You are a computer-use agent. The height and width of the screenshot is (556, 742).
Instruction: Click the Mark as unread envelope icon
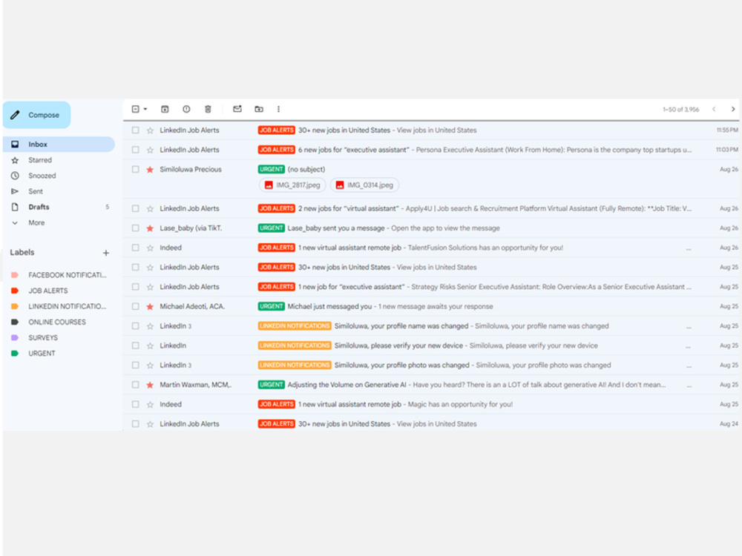point(237,109)
